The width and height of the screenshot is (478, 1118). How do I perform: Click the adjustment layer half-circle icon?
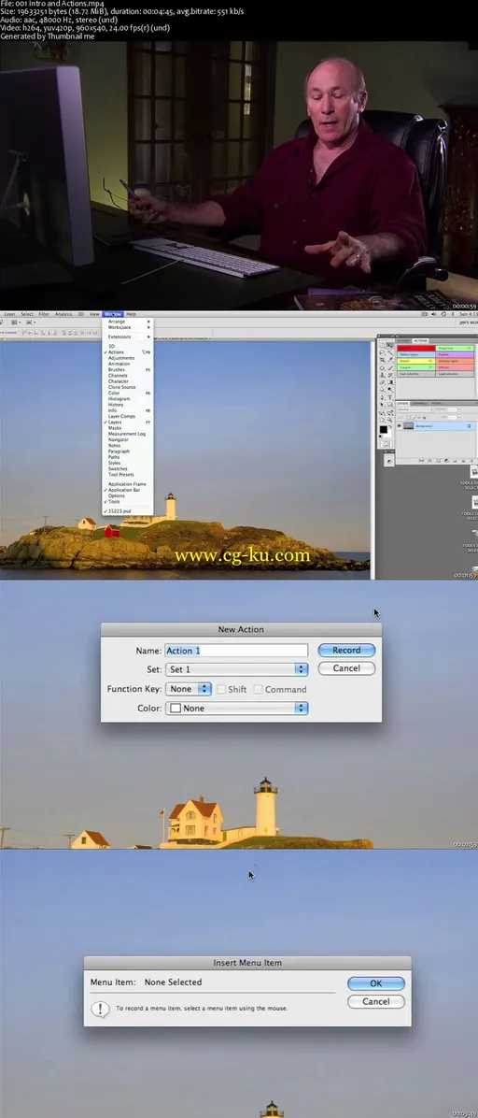[446, 461]
